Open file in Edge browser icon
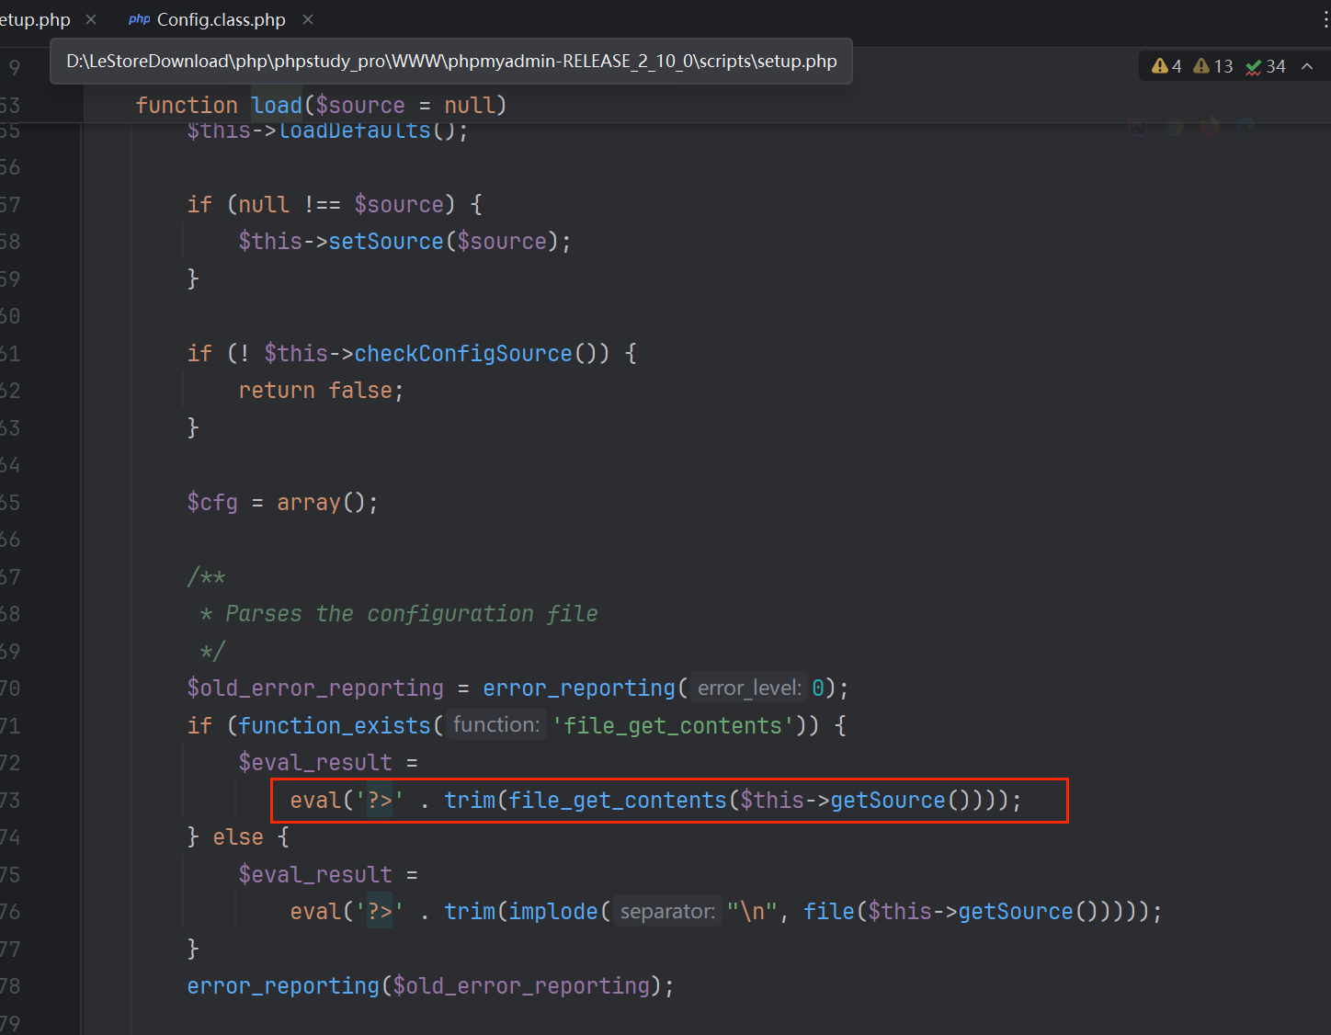The width and height of the screenshot is (1331, 1035). [x=1246, y=127]
